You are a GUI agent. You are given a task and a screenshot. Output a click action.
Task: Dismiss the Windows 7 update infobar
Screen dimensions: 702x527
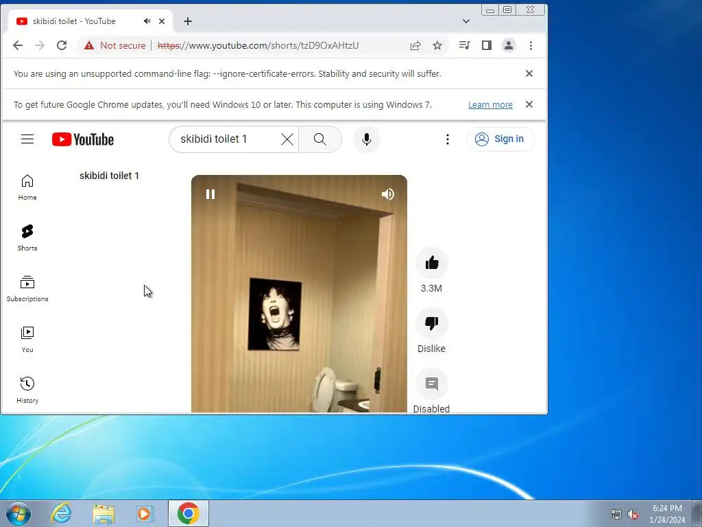[529, 104]
